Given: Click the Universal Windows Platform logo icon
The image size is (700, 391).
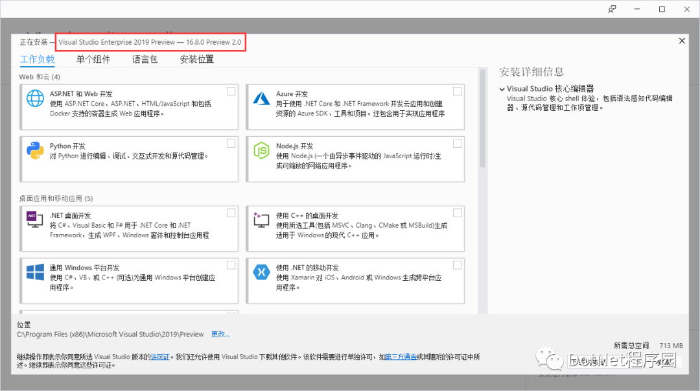Looking at the screenshot, I should (35, 272).
